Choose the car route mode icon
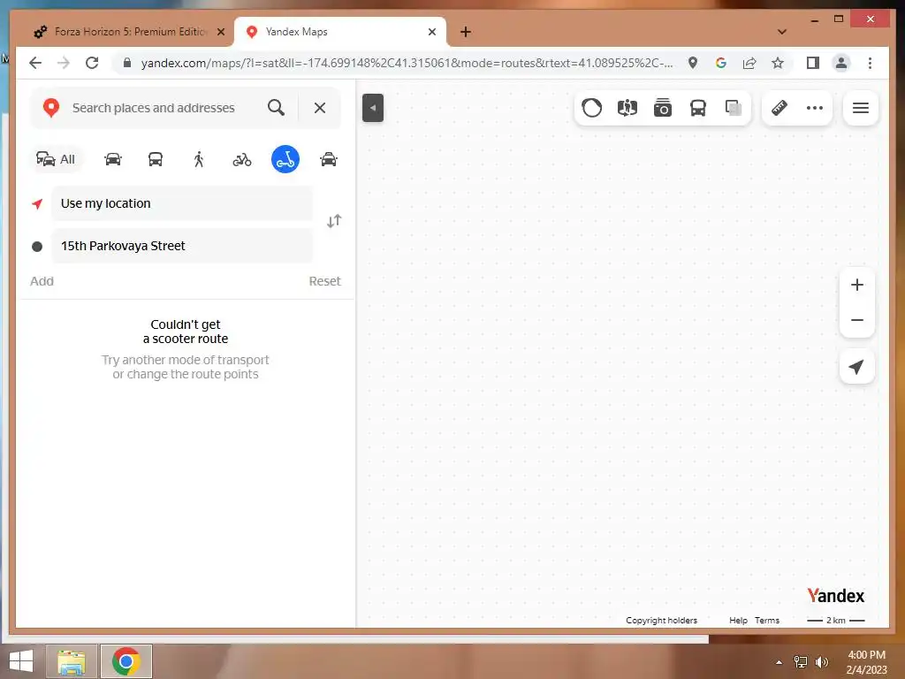The image size is (905, 679). click(x=113, y=159)
